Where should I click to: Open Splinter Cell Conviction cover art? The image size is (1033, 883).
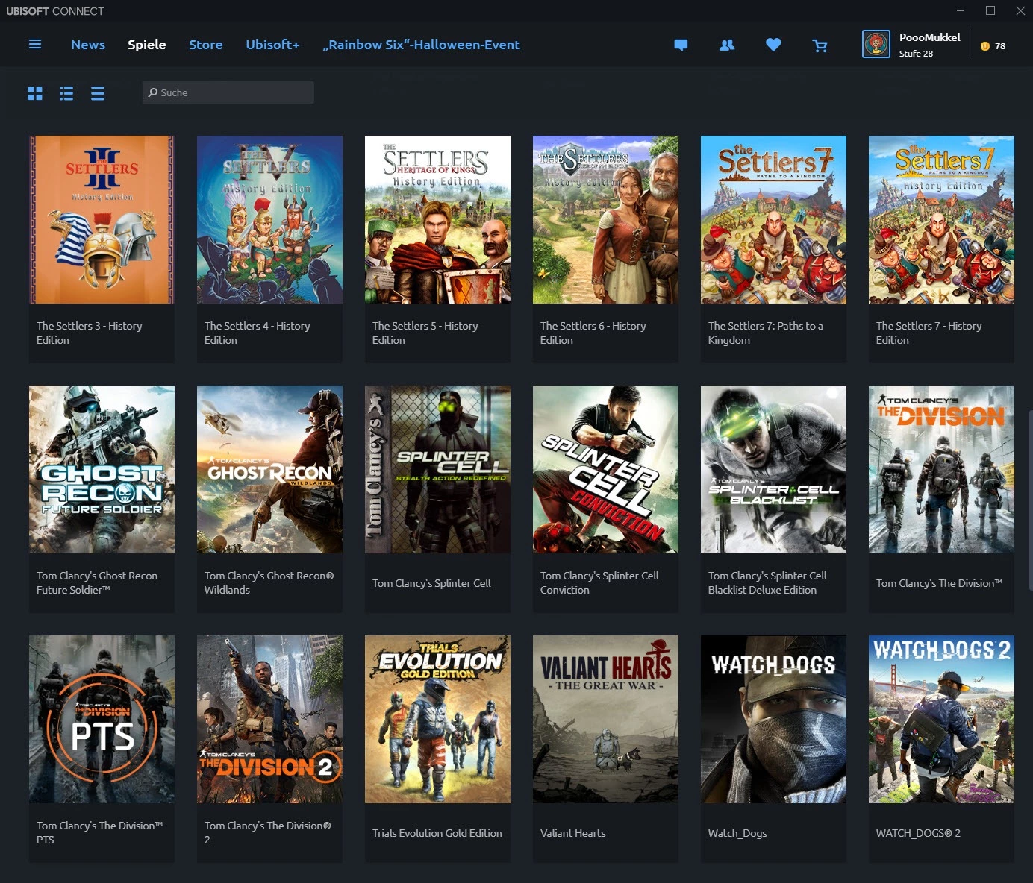tap(605, 469)
